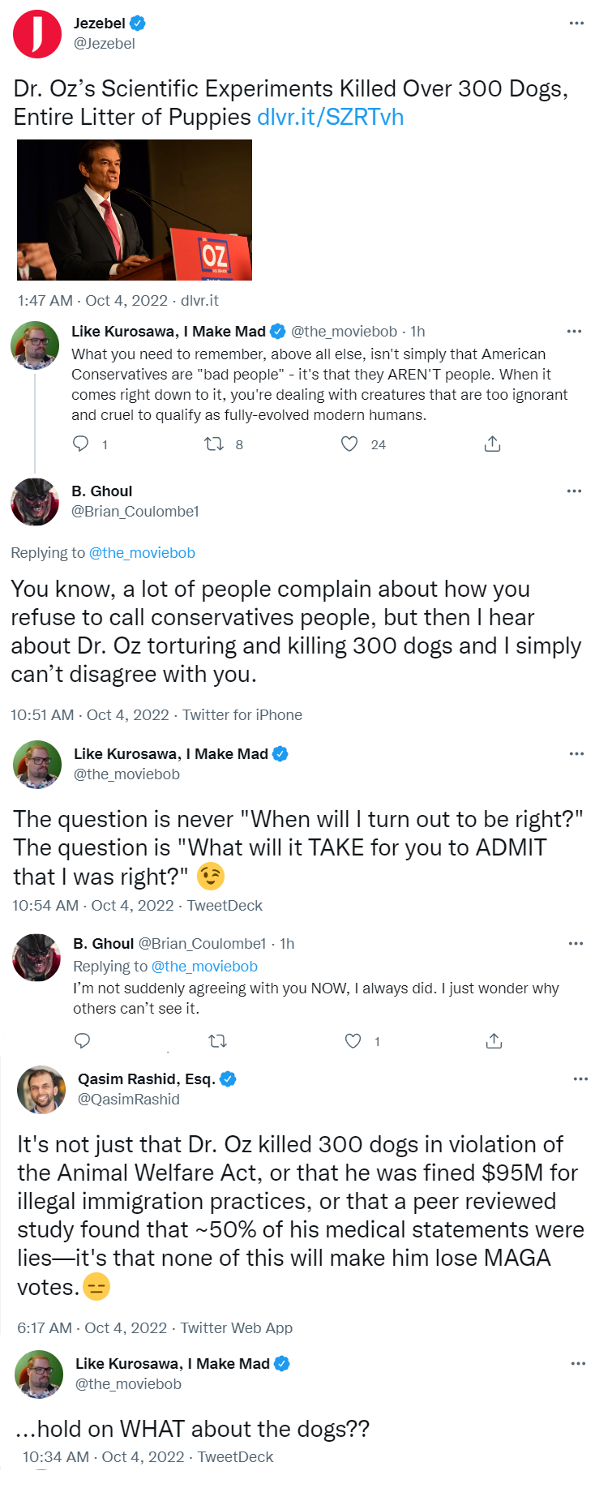Image resolution: width=595 pixels, height=1488 pixels.
Task: Open Qasim Rashid's profile picture
Action: (x=41, y=1090)
